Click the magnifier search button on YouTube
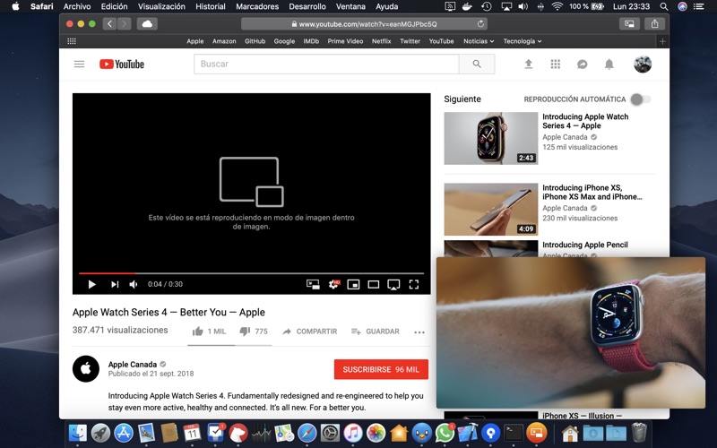Viewport: 717px width, 448px height. pos(477,64)
